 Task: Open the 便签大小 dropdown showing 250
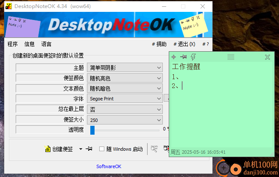[x=125, y=120]
